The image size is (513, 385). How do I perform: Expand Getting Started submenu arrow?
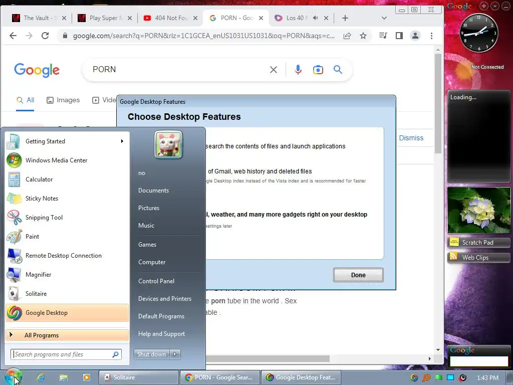(x=122, y=141)
